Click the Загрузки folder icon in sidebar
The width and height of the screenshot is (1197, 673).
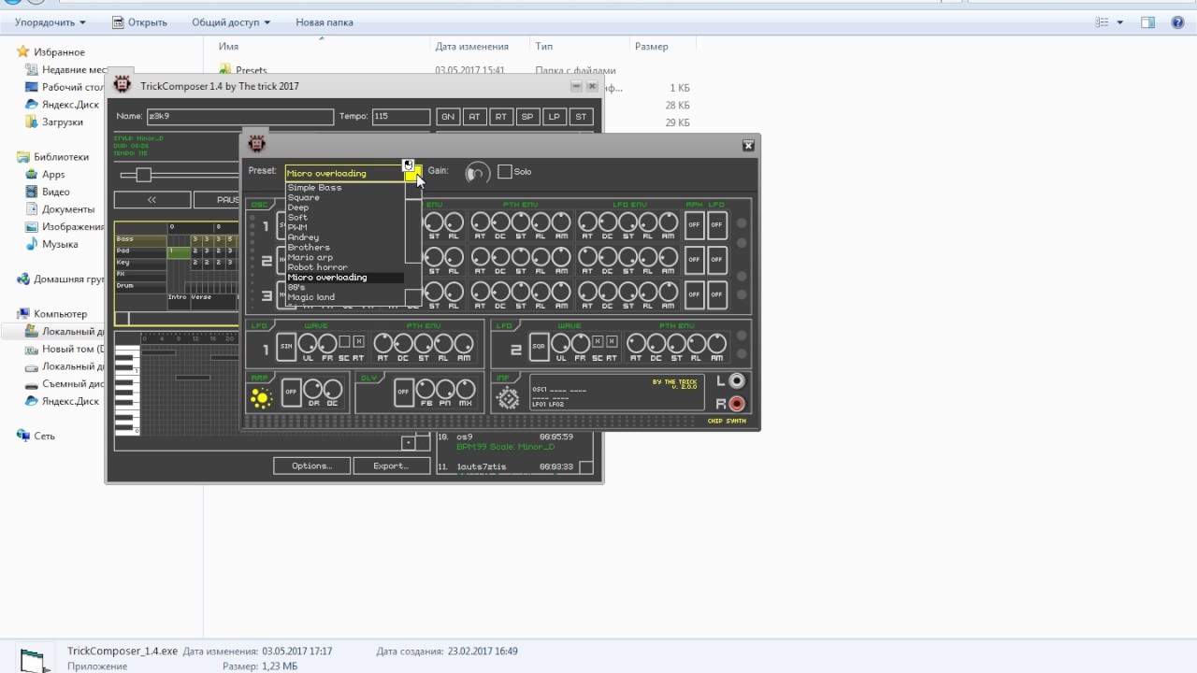click(x=32, y=122)
